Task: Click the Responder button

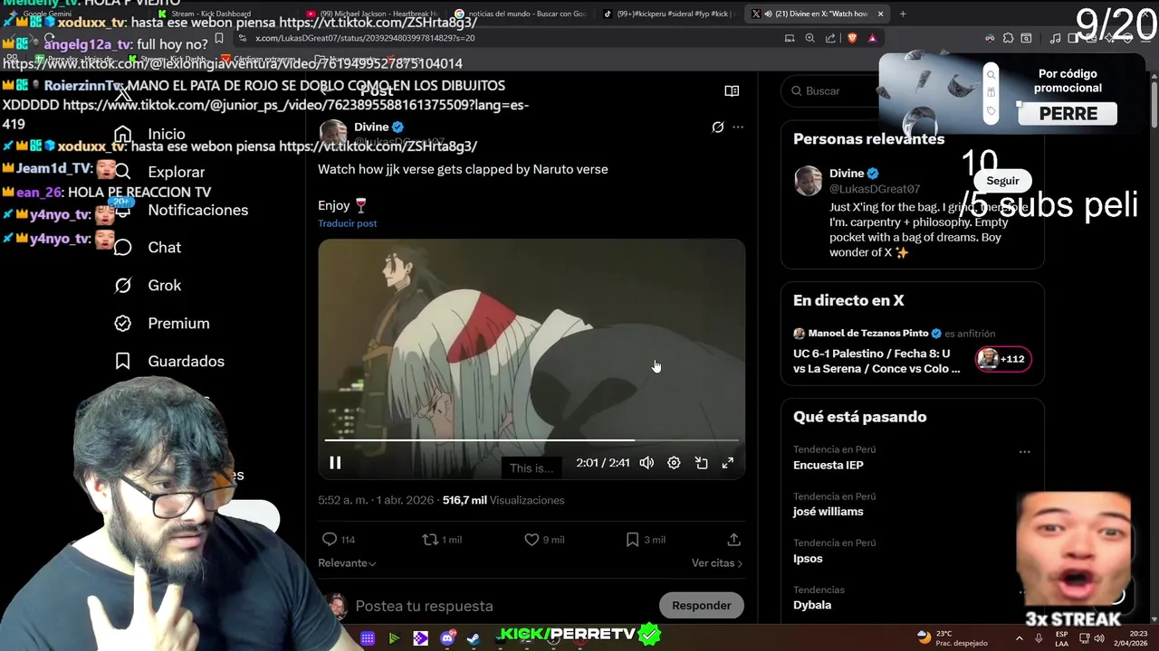Action: pyautogui.click(x=702, y=606)
